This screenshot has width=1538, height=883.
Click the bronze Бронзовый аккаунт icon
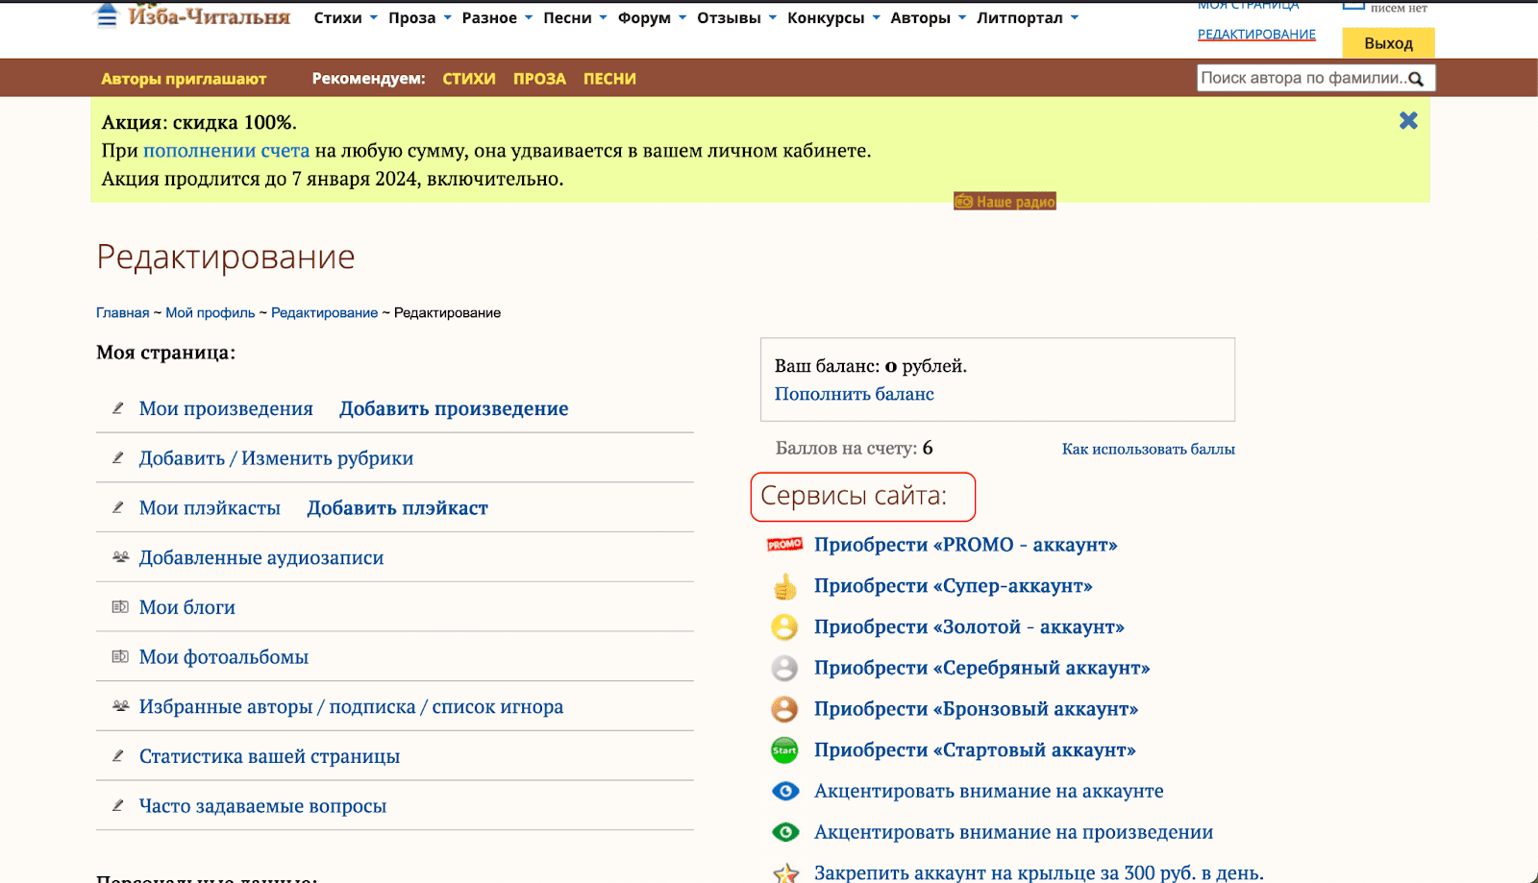[784, 709]
